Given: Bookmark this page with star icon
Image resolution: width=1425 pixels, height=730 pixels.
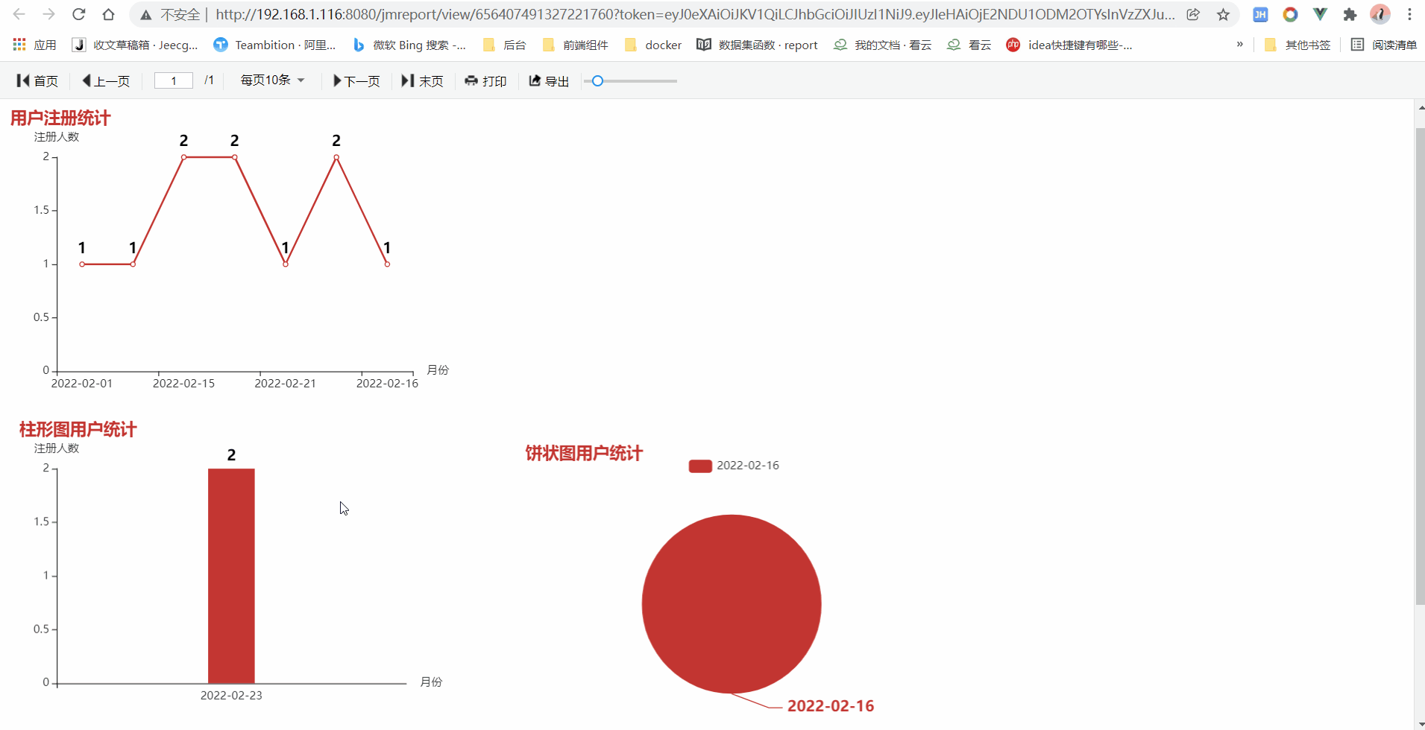Looking at the screenshot, I should (1223, 14).
